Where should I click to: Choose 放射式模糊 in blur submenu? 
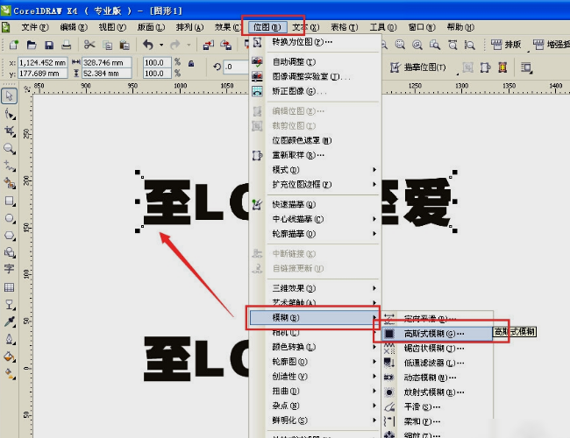pyautogui.click(x=438, y=392)
